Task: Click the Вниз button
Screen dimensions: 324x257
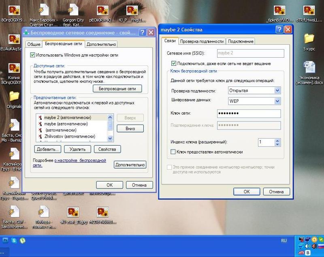Action: (130, 128)
